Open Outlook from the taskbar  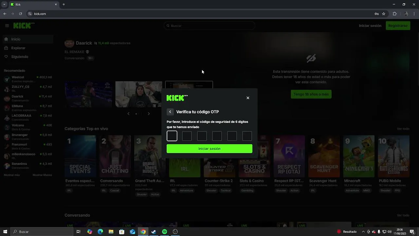pos(132,232)
